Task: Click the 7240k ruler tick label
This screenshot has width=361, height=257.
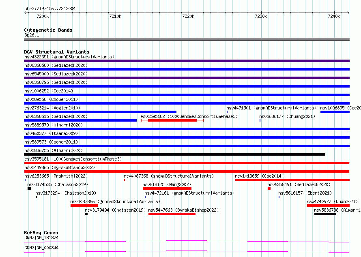Action: (334, 16)
